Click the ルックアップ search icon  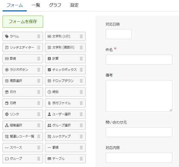click(x=49, y=136)
